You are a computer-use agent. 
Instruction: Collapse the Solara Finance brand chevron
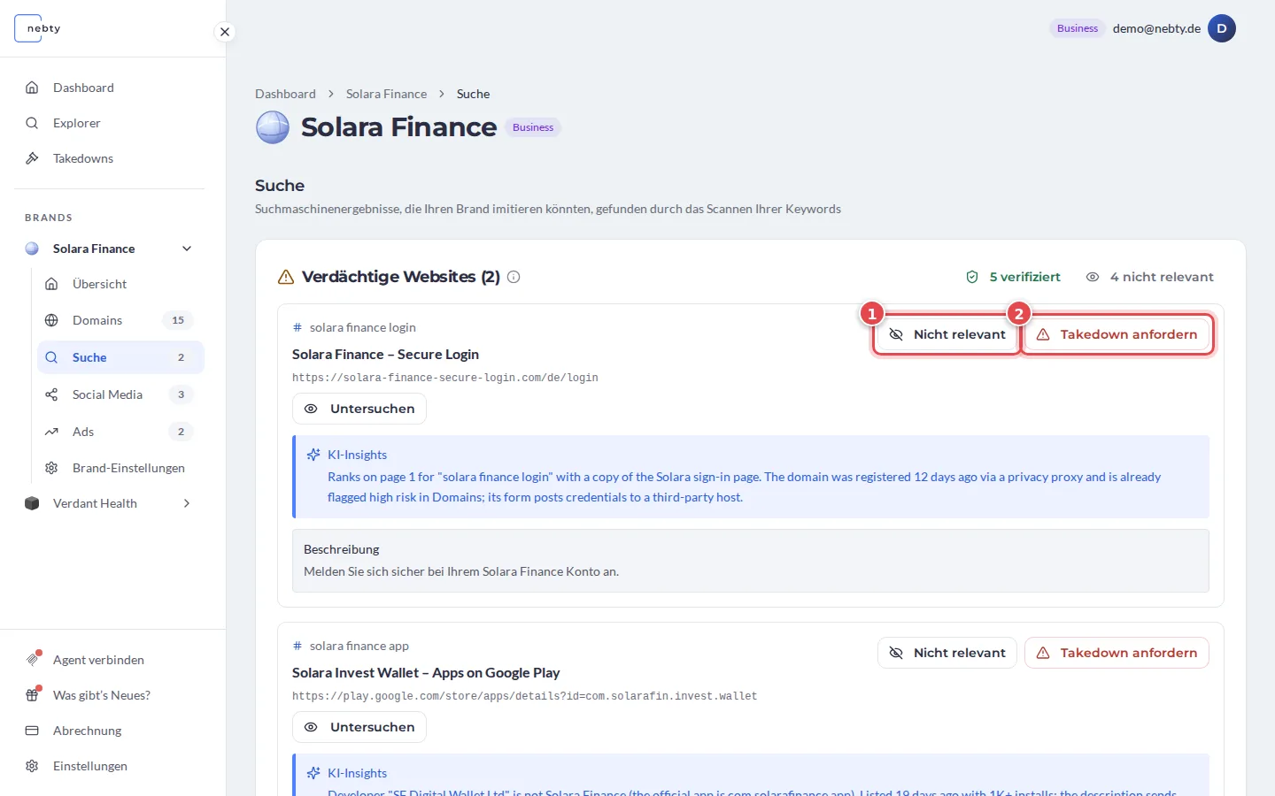tap(187, 249)
